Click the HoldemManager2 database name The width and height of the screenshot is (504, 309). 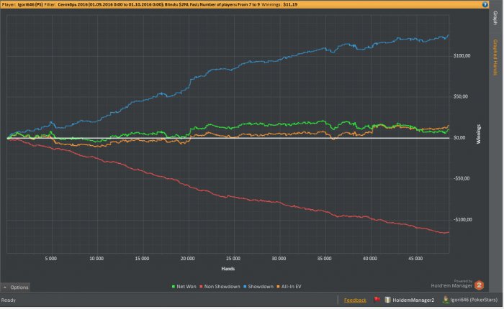pyautogui.click(x=413, y=300)
